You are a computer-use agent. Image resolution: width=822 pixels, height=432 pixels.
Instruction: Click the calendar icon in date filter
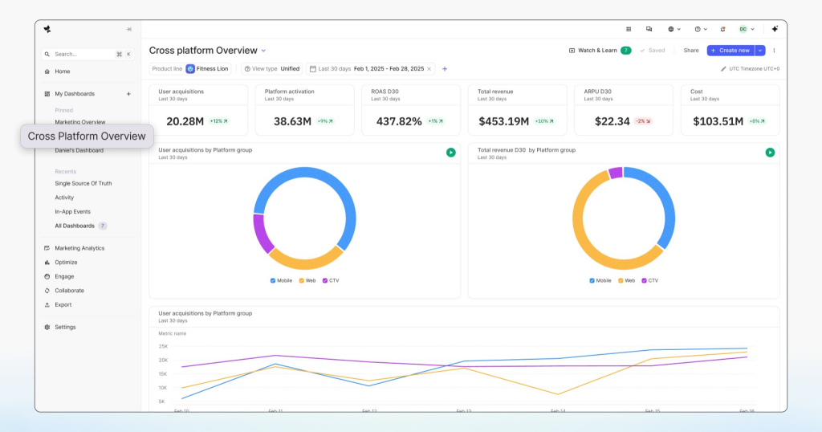click(313, 69)
